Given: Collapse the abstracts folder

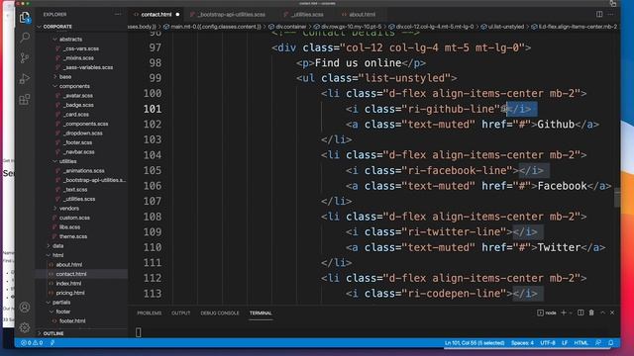Looking at the screenshot, I should pyautogui.click(x=70, y=40).
